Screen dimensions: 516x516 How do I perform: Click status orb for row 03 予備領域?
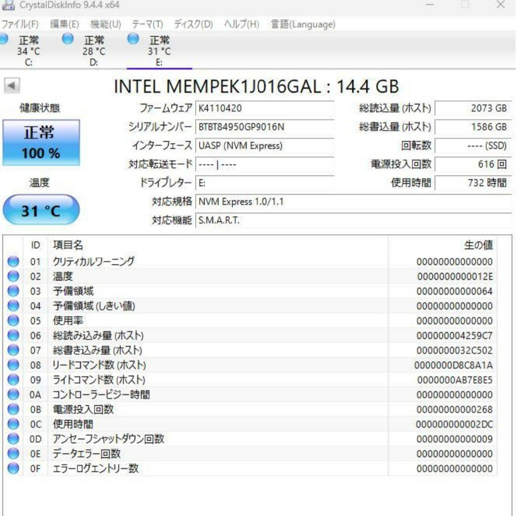tap(13, 291)
